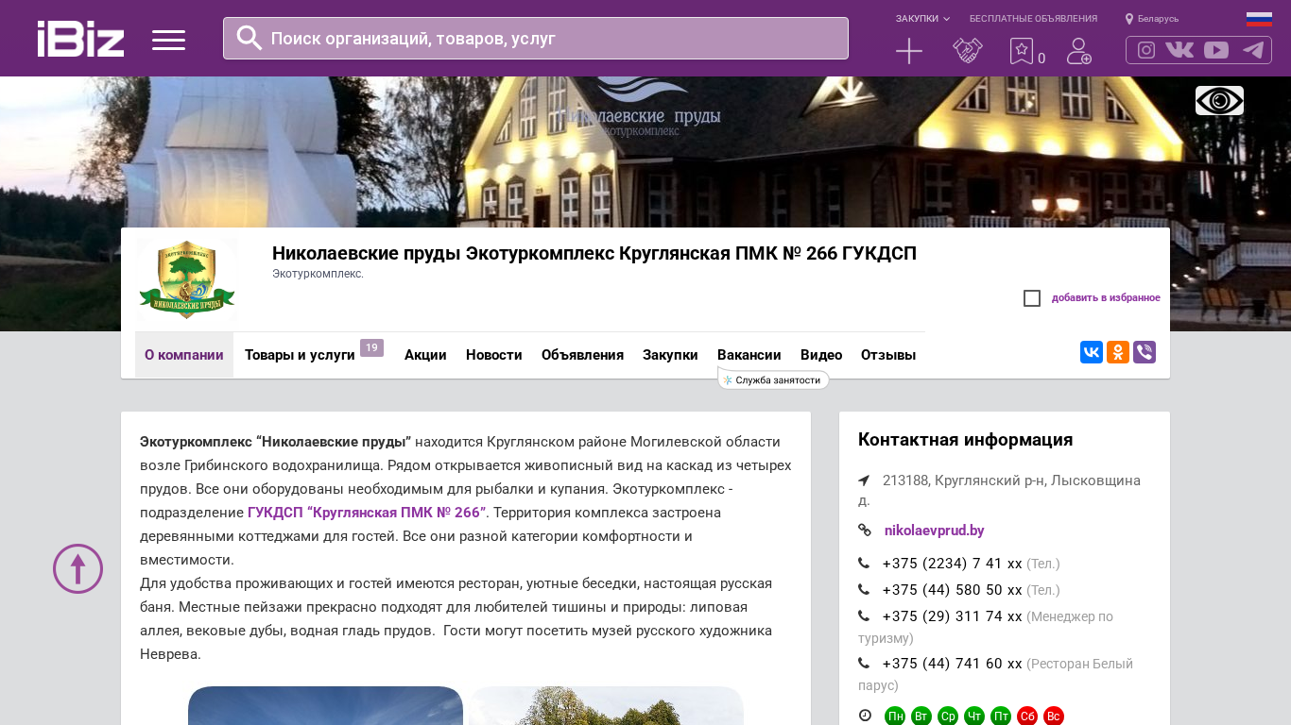Click the iBiz logo
Viewport: 1291px width, 725px height.
pos(80,39)
